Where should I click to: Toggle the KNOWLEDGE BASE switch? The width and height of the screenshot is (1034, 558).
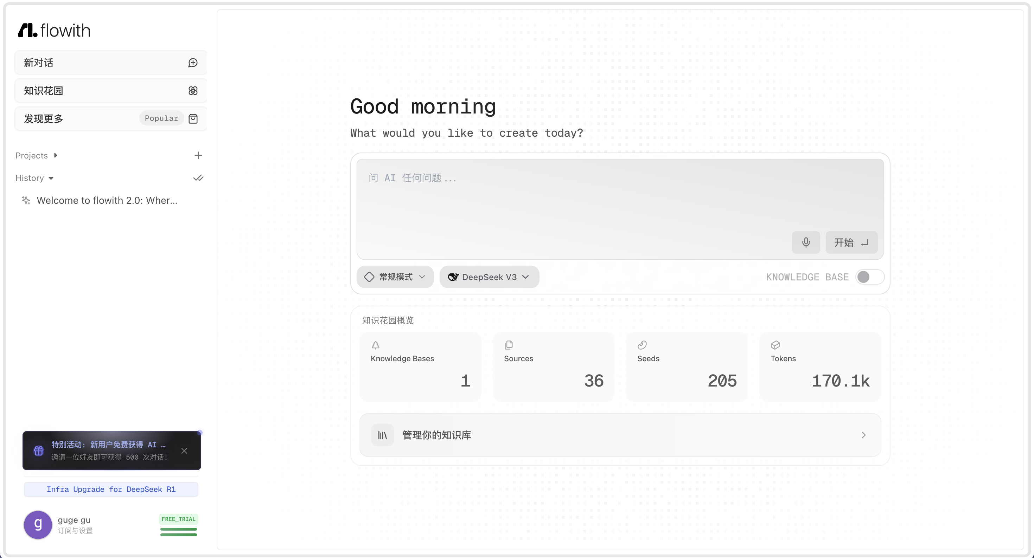point(869,277)
